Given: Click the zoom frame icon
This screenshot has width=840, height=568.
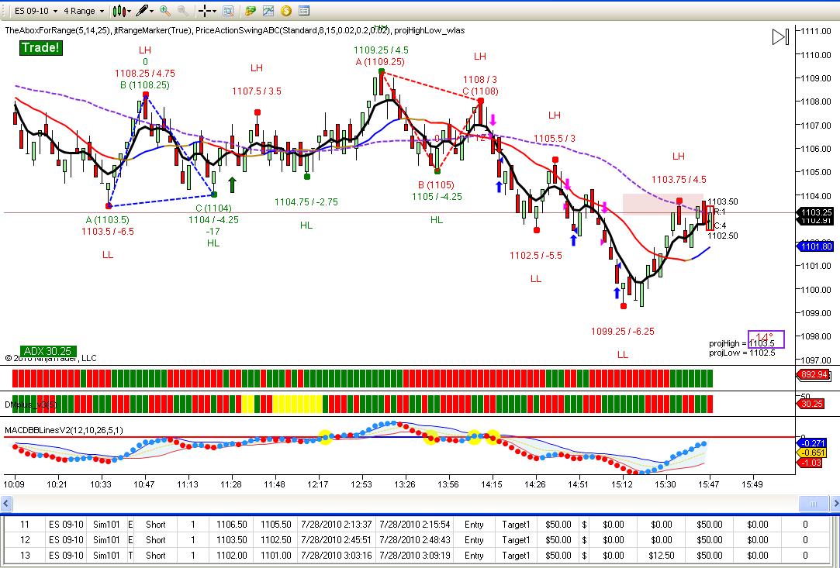Looking at the screenshot, I should coord(228,11).
